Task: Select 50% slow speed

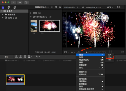Action: tap(109, 55)
